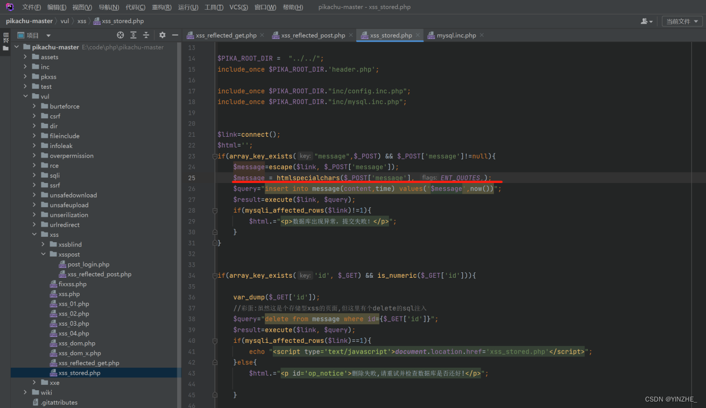Close the xss_reflected_post.php tab
706x408 pixels.
point(351,35)
